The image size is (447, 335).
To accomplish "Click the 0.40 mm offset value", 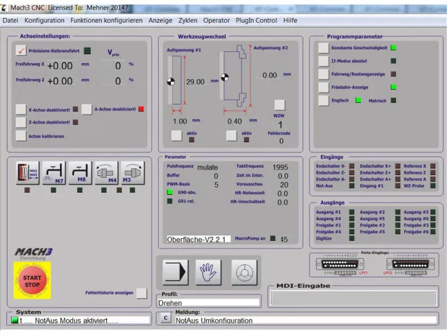I will point(235,122).
